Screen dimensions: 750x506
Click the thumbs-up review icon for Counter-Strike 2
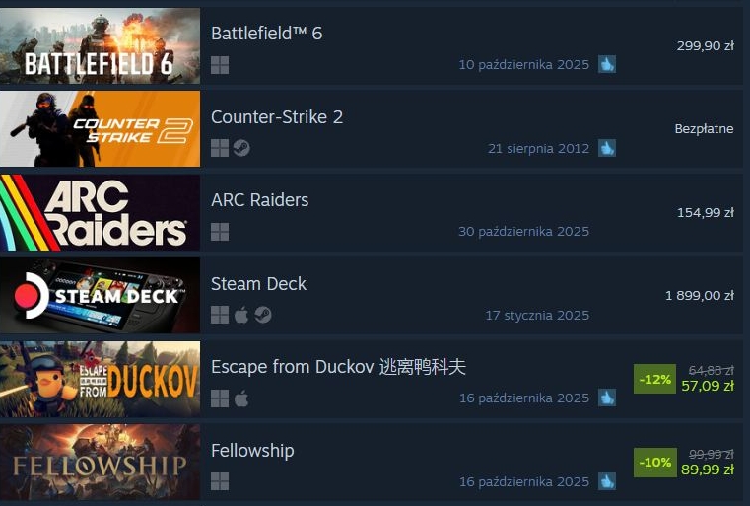pyautogui.click(x=607, y=148)
